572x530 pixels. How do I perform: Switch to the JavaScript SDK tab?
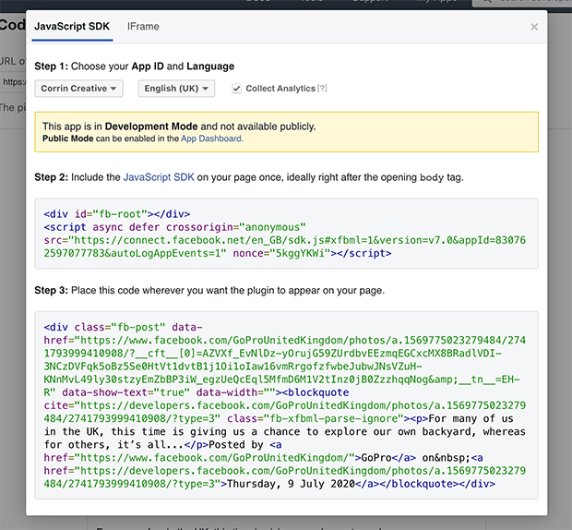tap(72, 27)
